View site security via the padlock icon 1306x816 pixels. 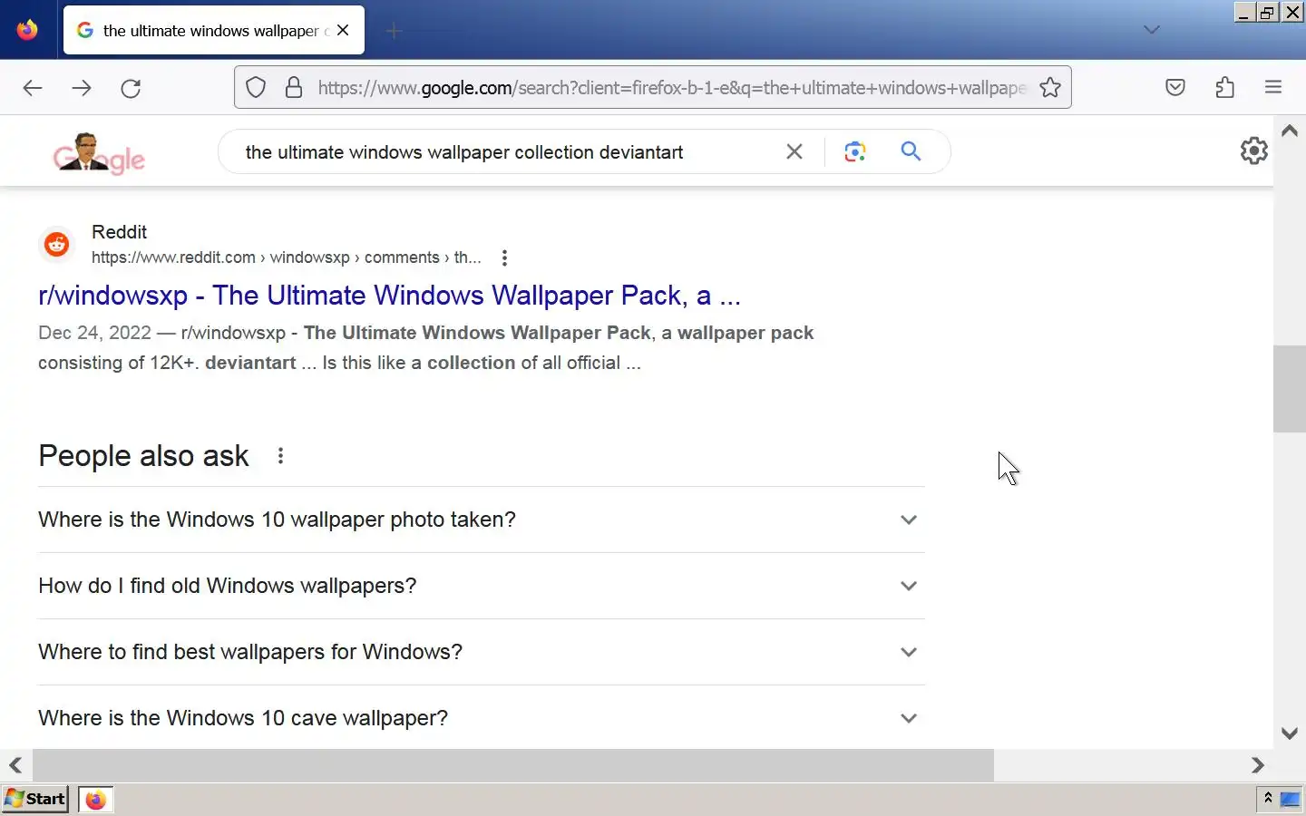point(294,88)
